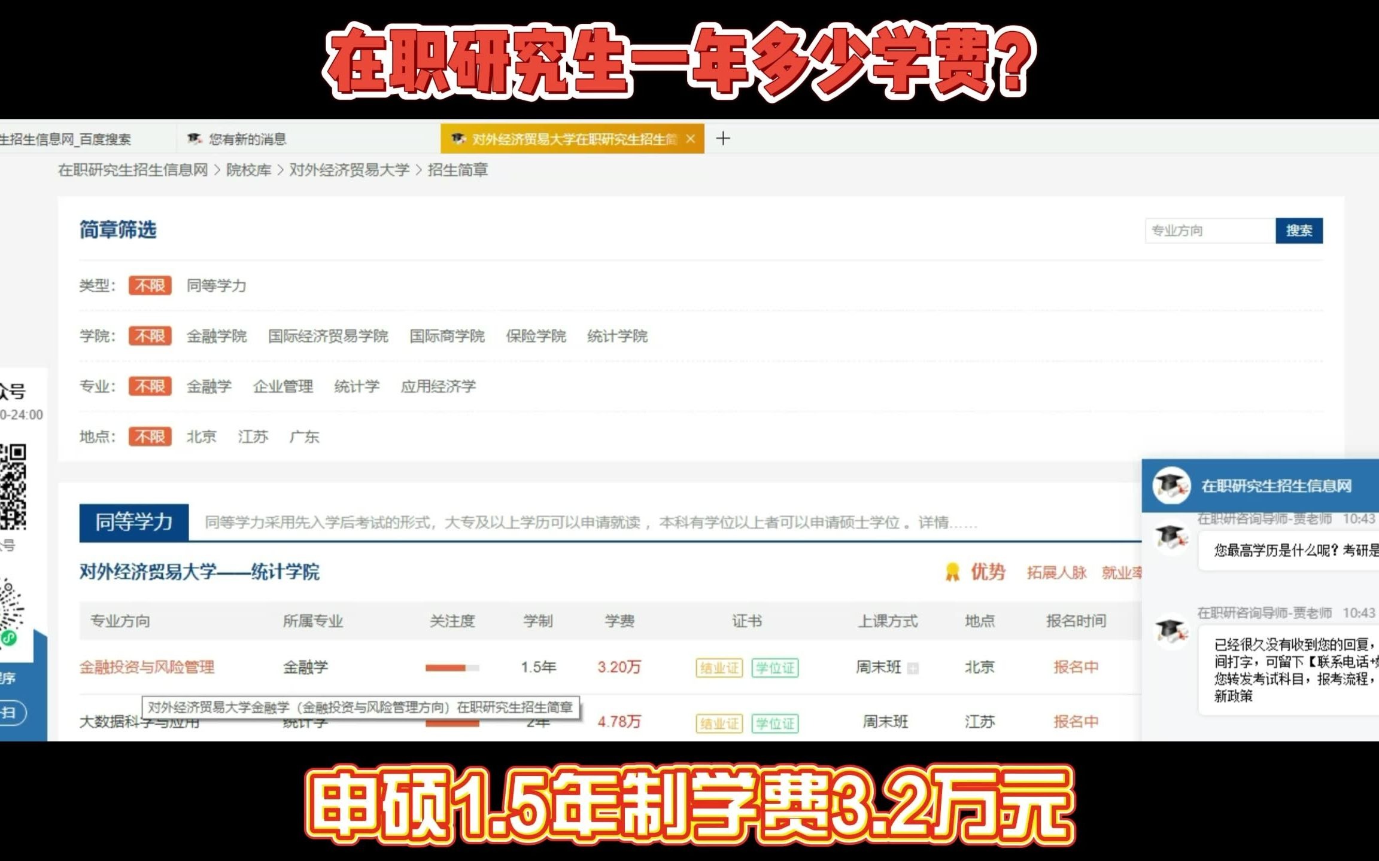Click the 结业证 badge in 金融投资与风险管理 row
The height and width of the screenshot is (861, 1379).
[719, 668]
